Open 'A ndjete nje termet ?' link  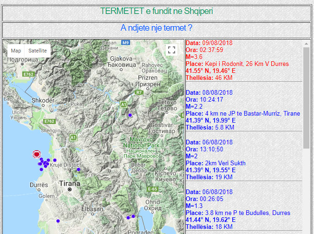point(157,28)
